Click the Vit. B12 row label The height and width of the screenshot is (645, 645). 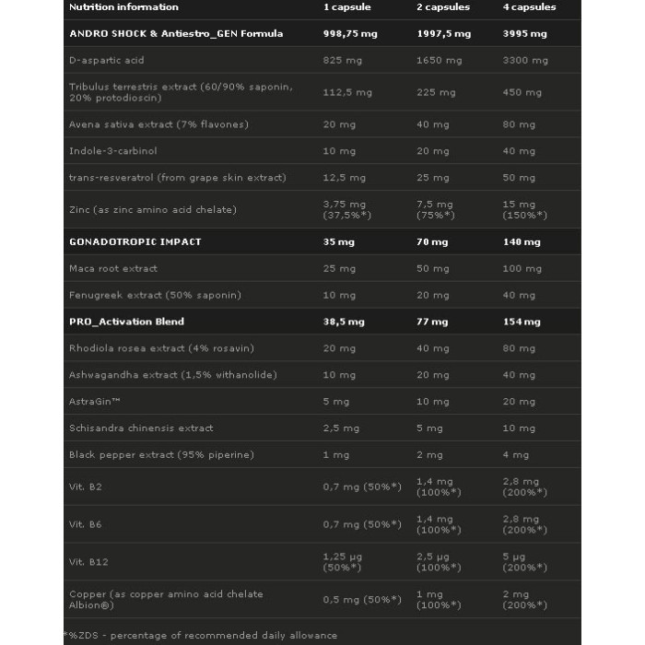pyautogui.click(x=88, y=562)
